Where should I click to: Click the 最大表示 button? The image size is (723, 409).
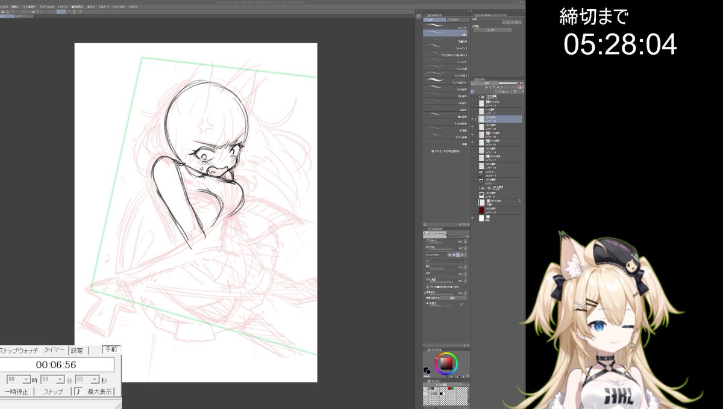pyautogui.click(x=100, y=392)
